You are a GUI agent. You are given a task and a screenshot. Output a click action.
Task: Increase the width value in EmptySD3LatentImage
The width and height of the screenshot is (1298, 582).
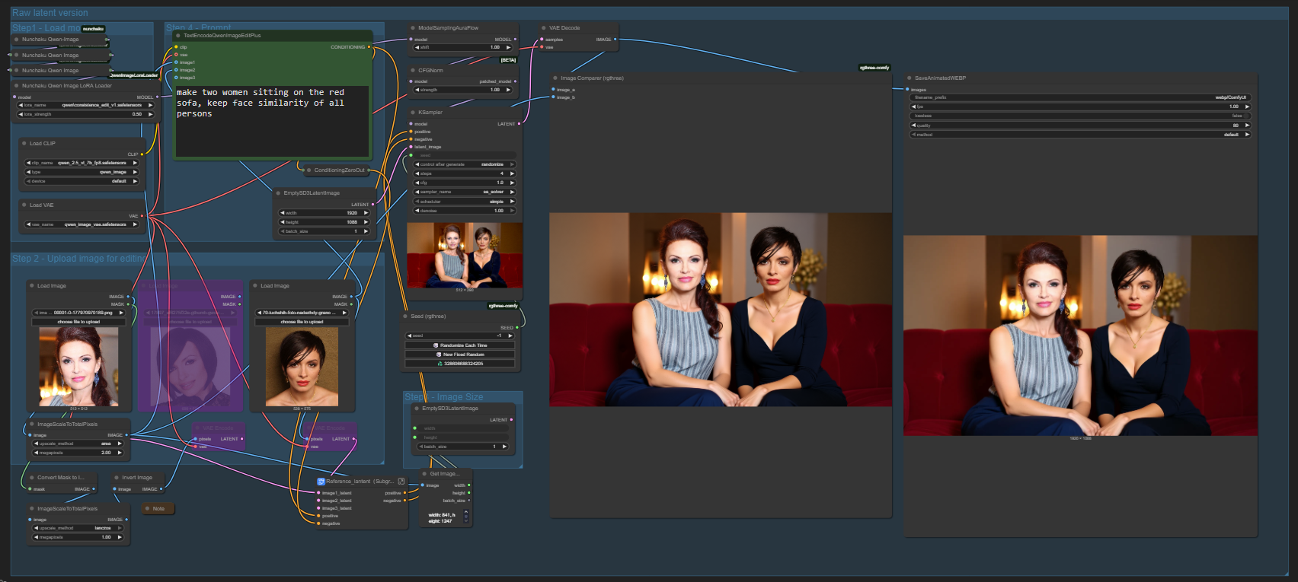coord(366,213)
